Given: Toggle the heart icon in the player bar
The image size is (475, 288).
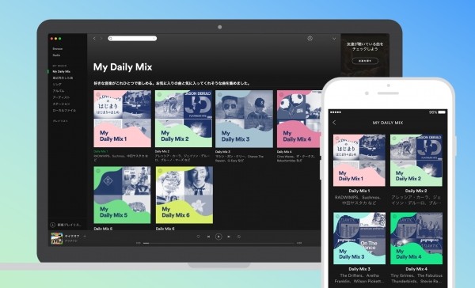Looking at the screenshot, I should [x=199, y=237].
